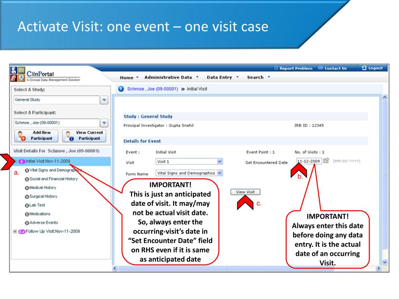Click 'IRB ID : 12345' text
The width and height of the screenshot is (399, 299).
tap(309, 125)
